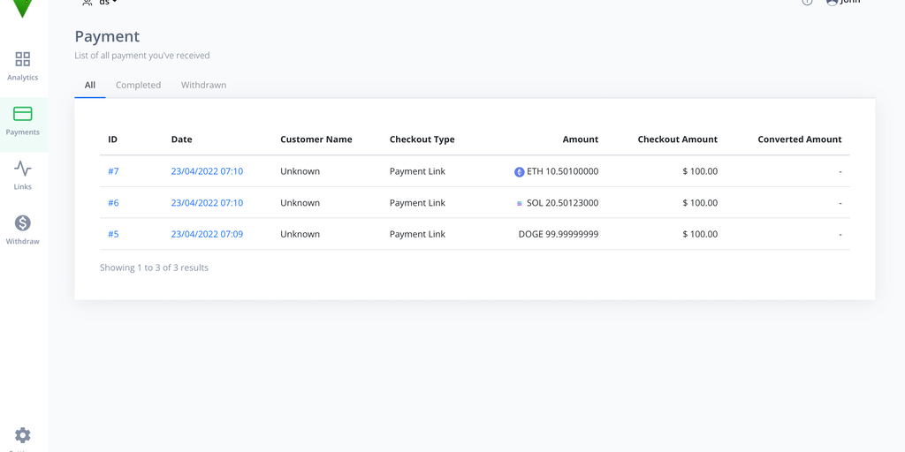Image resolution: width=905 pixels, height=452 pixels.
Task: Click date 23/04/2022 07:09 link
Action: [x=207, y=234]
